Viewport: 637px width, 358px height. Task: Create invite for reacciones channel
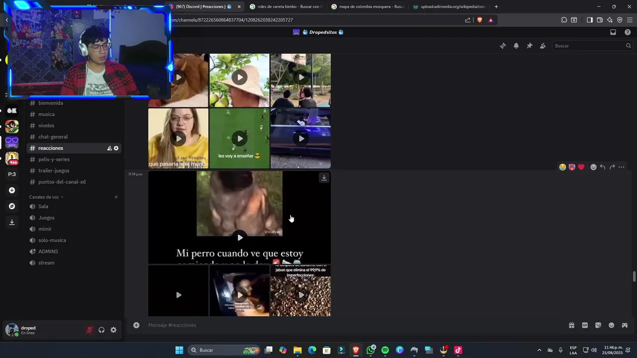(x=109, y=148)
